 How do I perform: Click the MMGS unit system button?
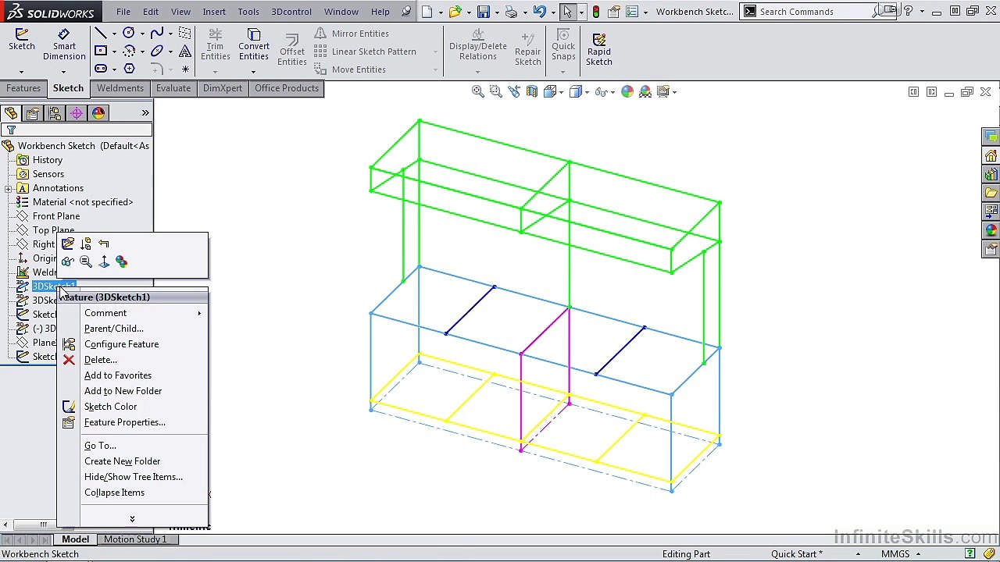(x=895, y=554)
